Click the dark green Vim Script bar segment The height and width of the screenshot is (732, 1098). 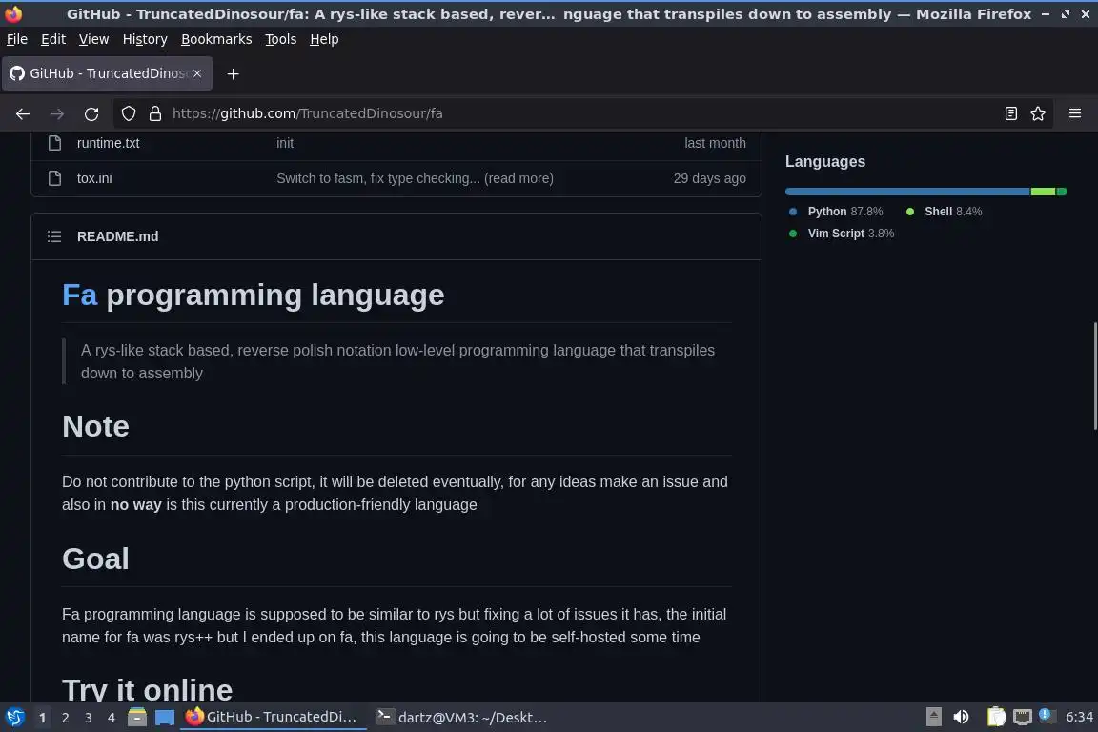coord(1062,192)
